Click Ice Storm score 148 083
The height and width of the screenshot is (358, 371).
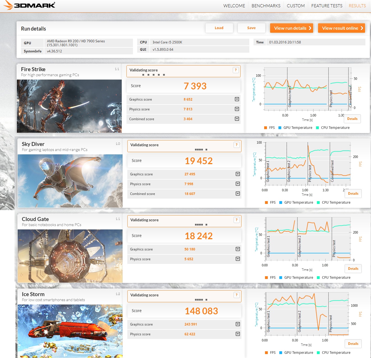tap(201, 311)
